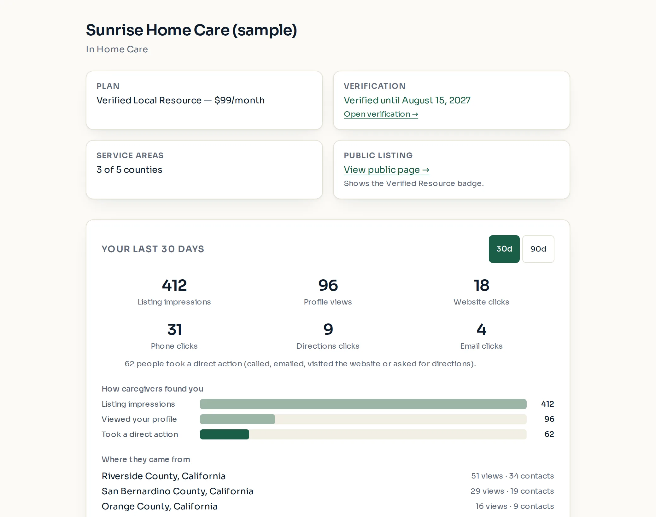Click the 96 Profile views stat
The image size is (656, 517).
(328, 292)
